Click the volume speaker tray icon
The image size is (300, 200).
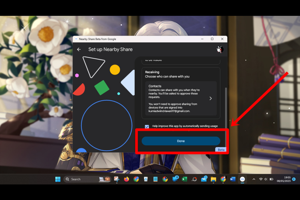click(x=266, y=179)
